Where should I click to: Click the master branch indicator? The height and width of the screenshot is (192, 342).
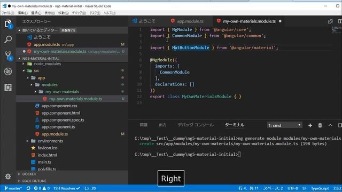coord(13,188)
